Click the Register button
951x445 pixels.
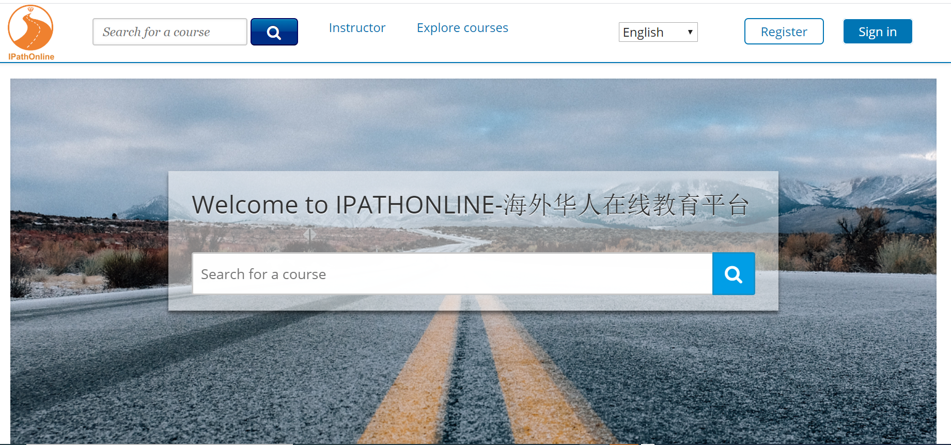coord(784,32)
